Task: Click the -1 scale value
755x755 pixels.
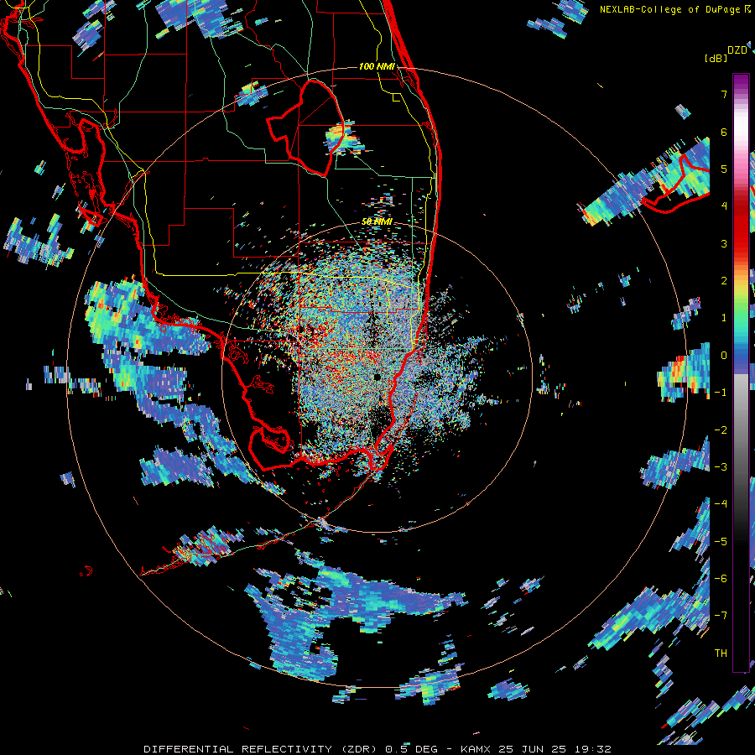Action: [x=721, y=393]
